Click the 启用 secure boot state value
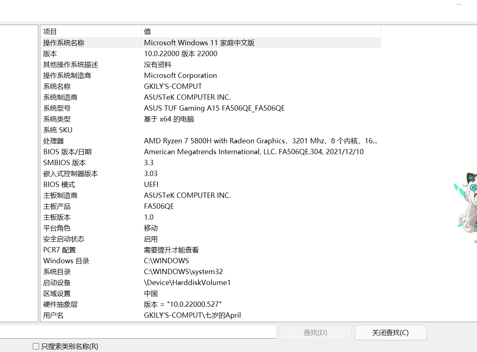Image resolution: width=477 pixels, height=352 pixels. click(x=150, y=239)
